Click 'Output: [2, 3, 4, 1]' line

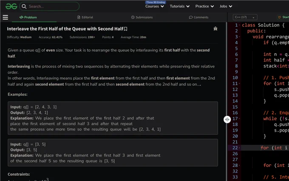click(29, 112)
